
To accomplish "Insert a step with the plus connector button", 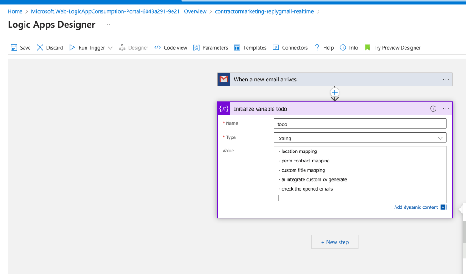I will coord(334,92).
